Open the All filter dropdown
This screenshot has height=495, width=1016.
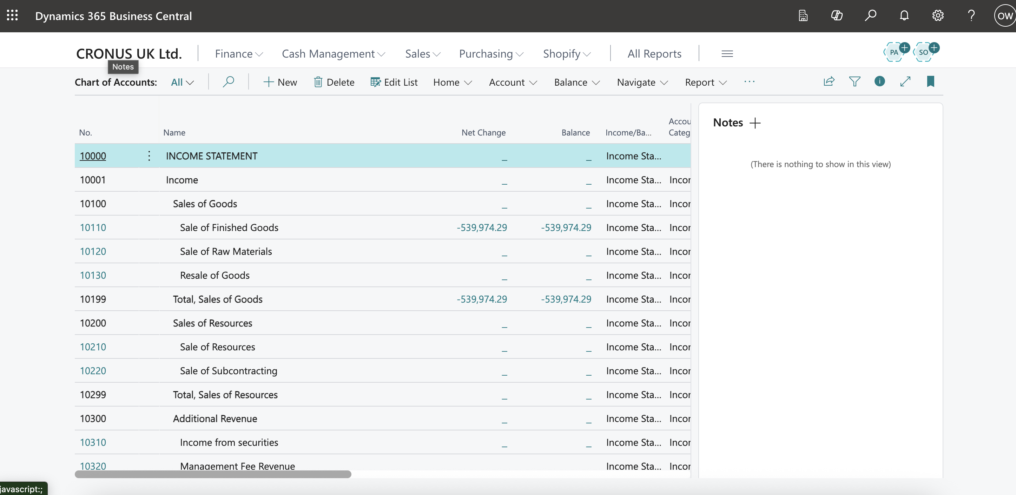pos(182,82)
